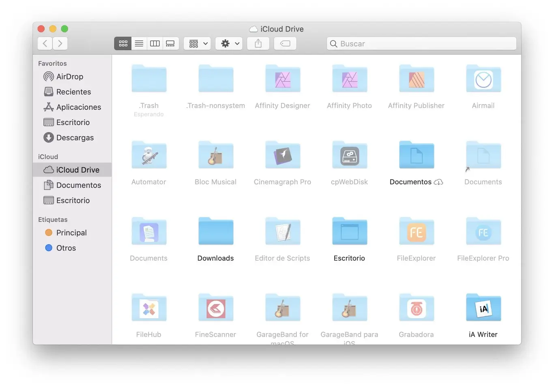Click the yellow minimize window button
This screenshot has height=388, width=554.
point(53,29)
